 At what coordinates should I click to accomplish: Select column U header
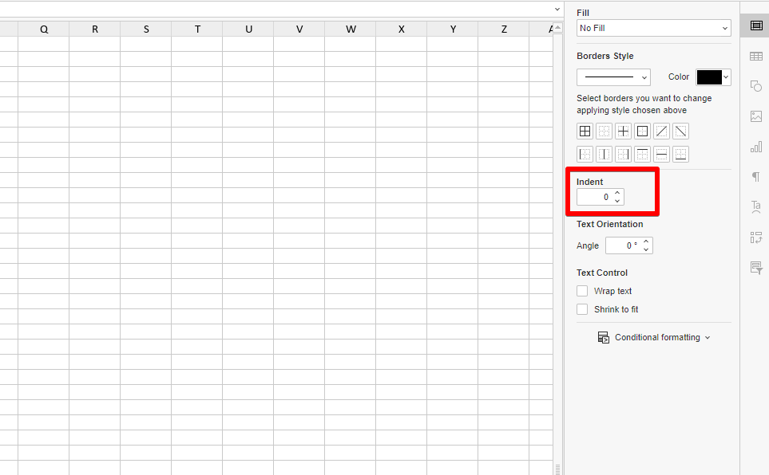pyautogui.click(x=248, y=29)
